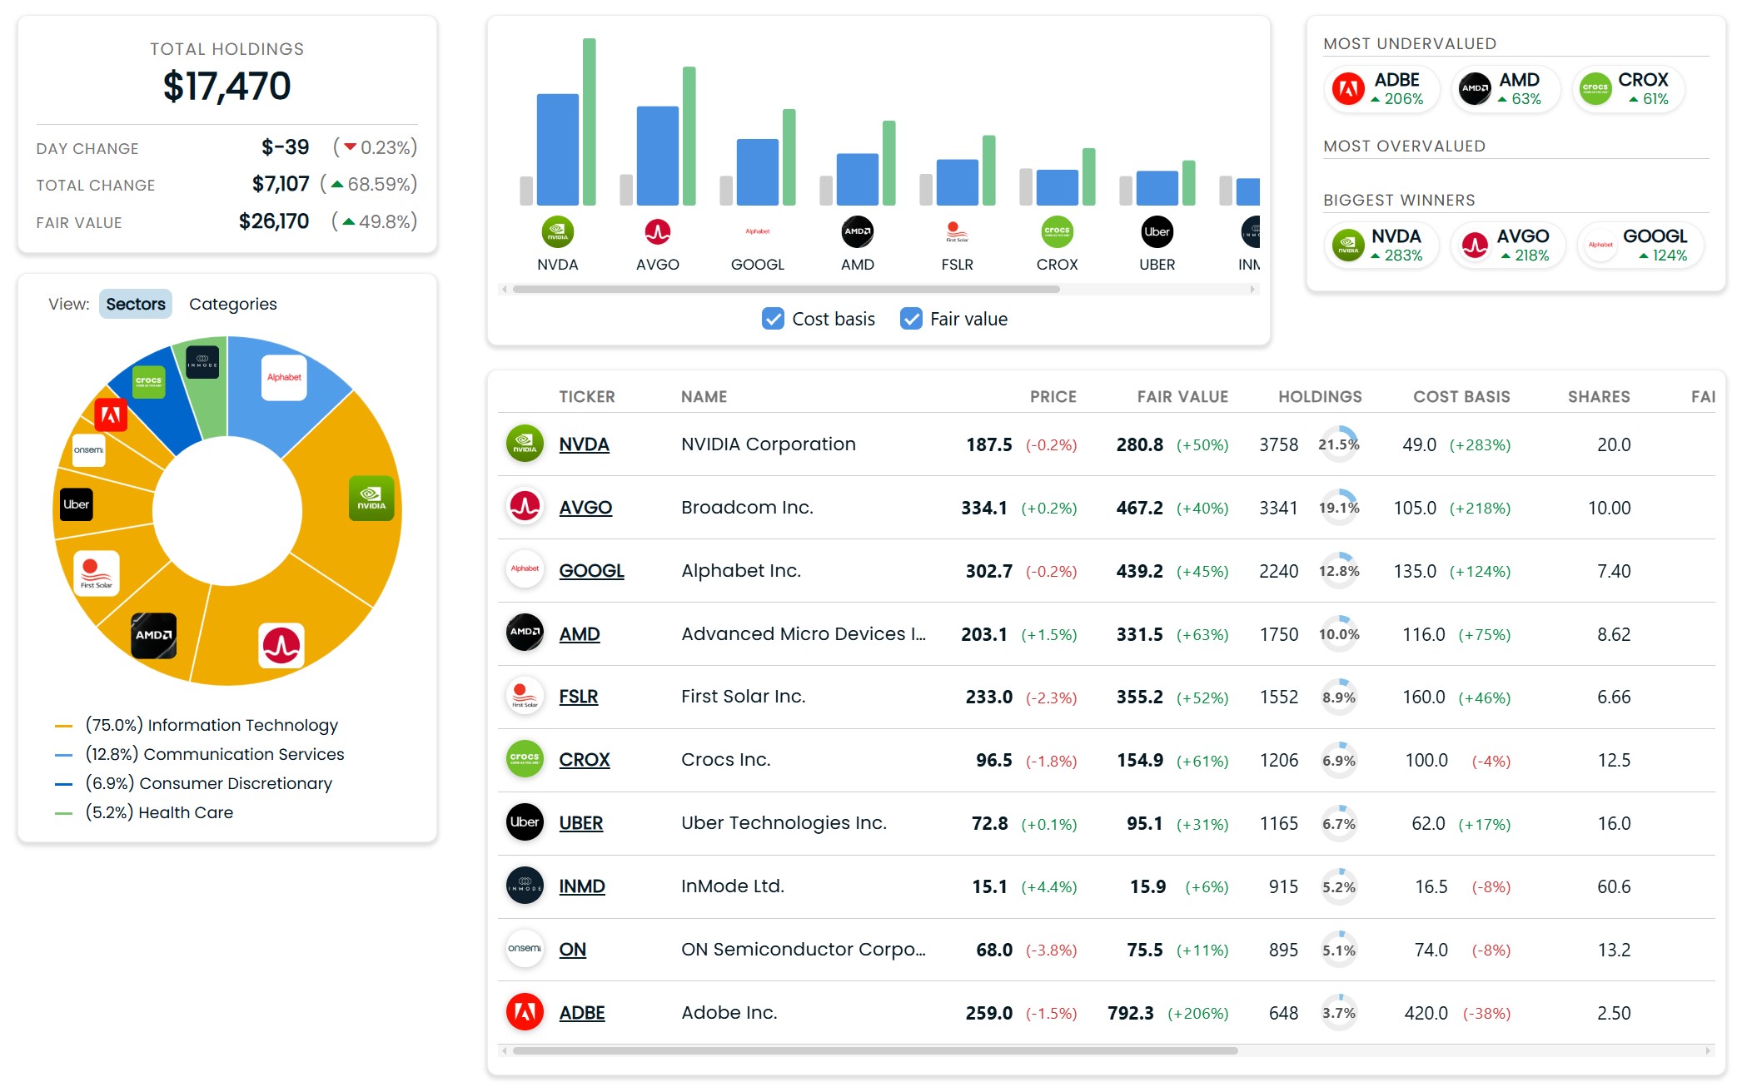This screenshot has height=1087, width=1747.
Task: Uncheck the Cost basis checkbox
Action: tap(773, 319)
